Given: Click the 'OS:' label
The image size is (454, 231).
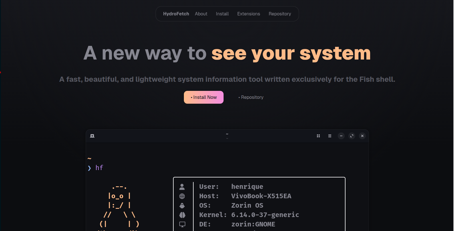Looking at the screenshot, I should tap(205, 205).
